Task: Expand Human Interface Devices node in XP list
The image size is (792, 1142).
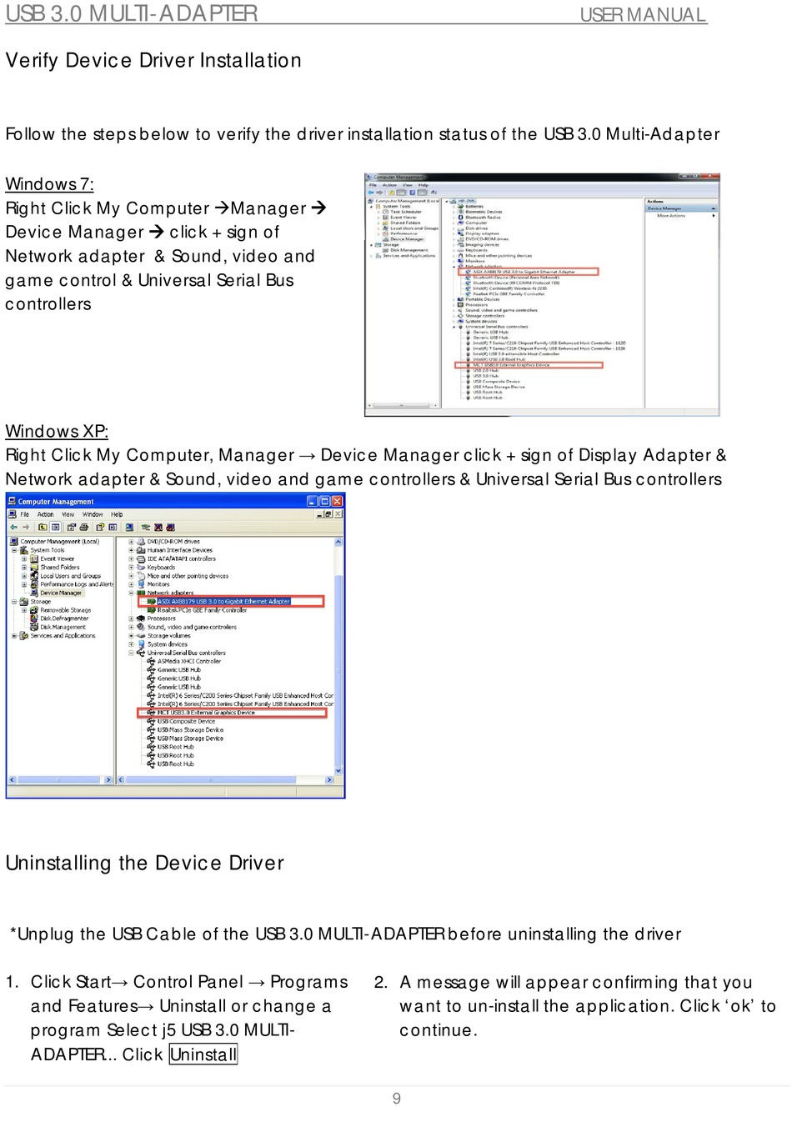Action: [x=131, y=550]
